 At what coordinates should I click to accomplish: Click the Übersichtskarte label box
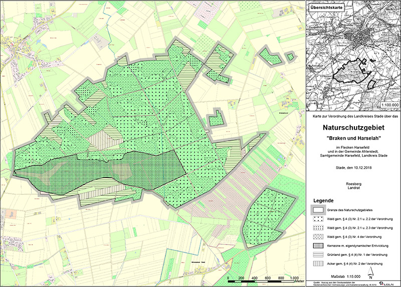click(x=326, y=9)
